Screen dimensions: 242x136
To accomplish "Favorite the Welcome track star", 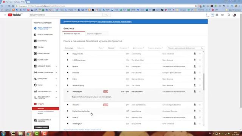I will pos(200,105).
